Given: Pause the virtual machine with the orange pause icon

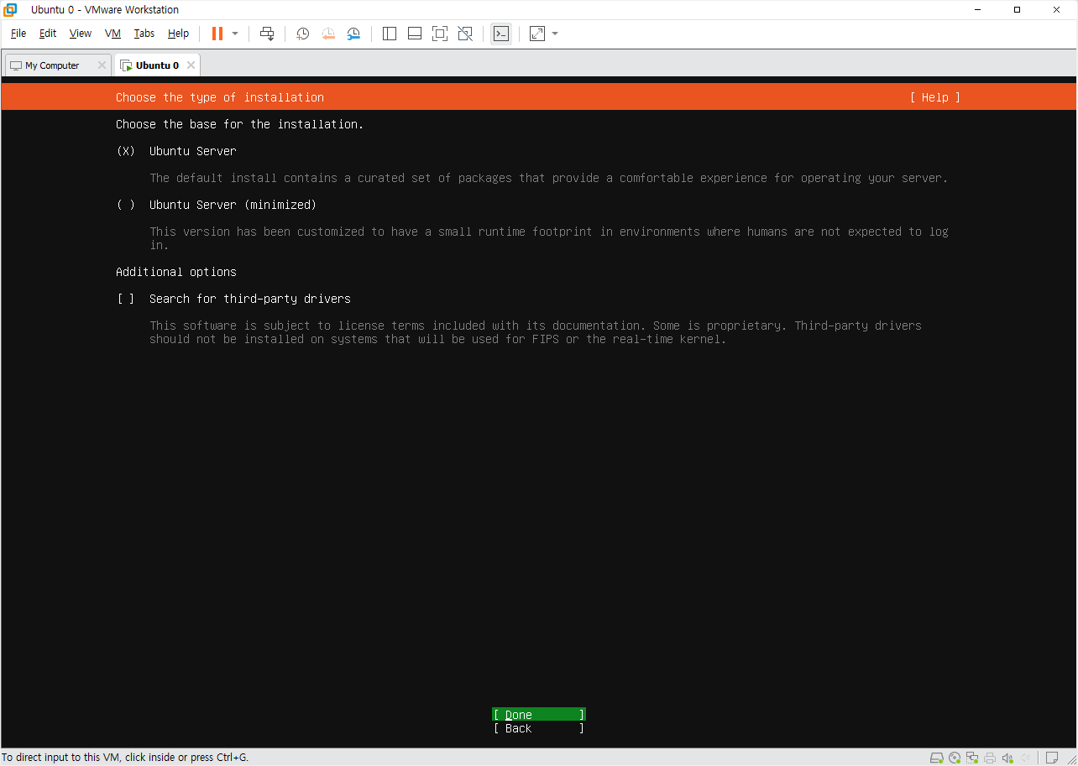Looking at the screenshot, I should pos(217,34).
